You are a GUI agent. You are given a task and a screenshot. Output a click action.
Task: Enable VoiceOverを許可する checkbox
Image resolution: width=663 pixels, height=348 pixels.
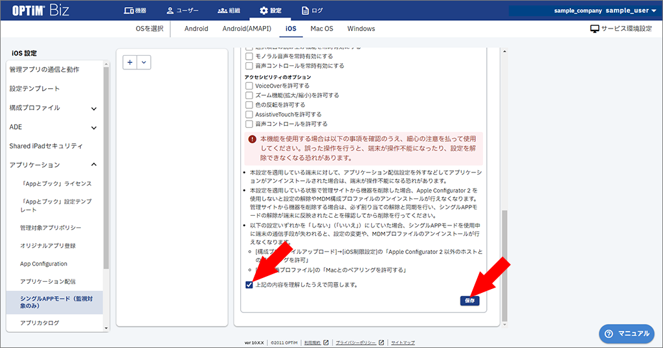point(249,86)
